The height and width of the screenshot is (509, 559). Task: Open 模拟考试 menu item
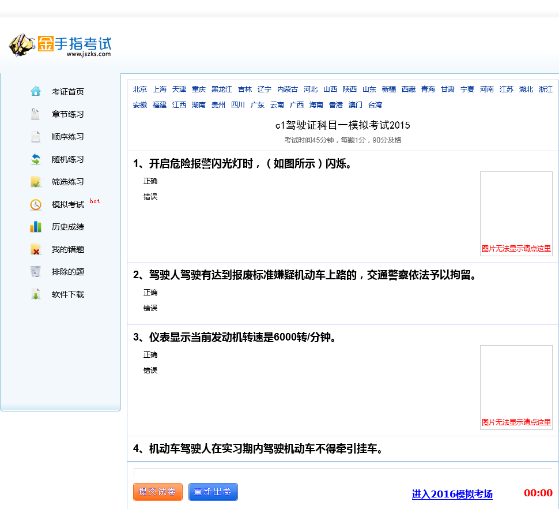[68, 204]
